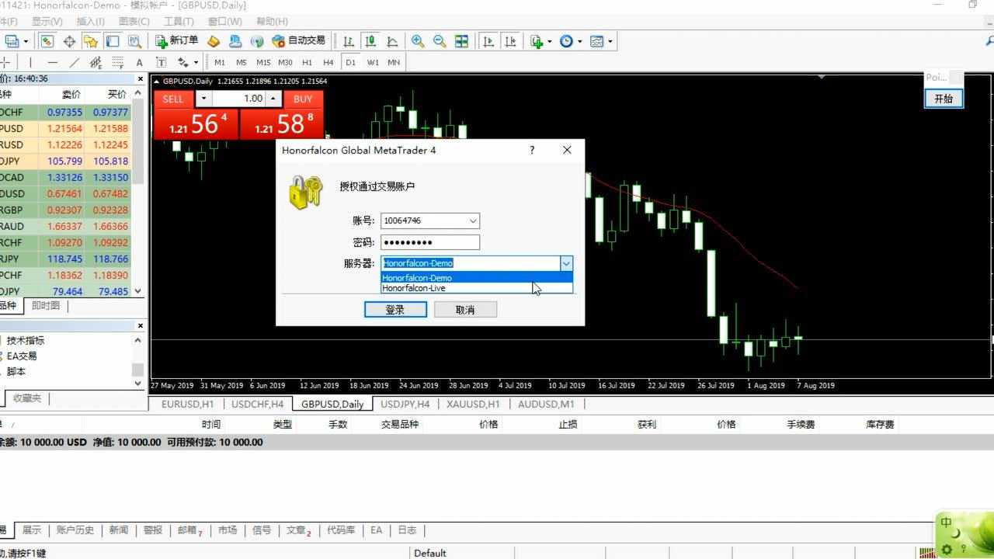The width and height of the screenshot is (994, 559).
Task: Switch timeframe to H1
Action: click(307, 62)
